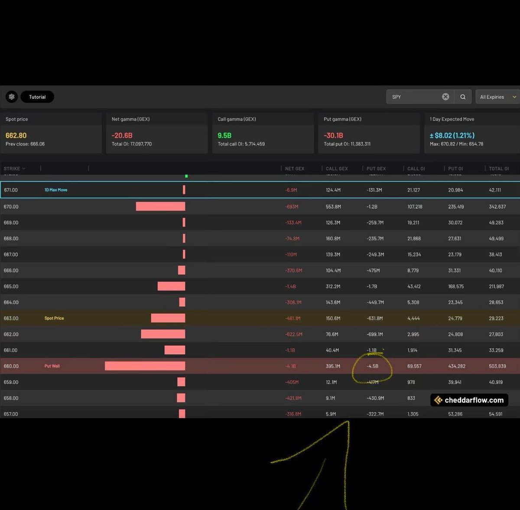Click the -1.7B put GEX cell

(372, 286)
